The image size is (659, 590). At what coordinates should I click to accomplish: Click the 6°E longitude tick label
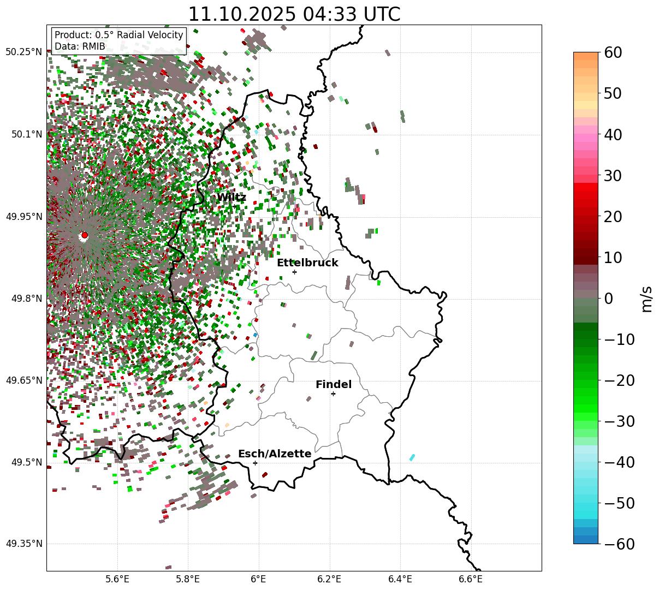click(x=259, y=579)
